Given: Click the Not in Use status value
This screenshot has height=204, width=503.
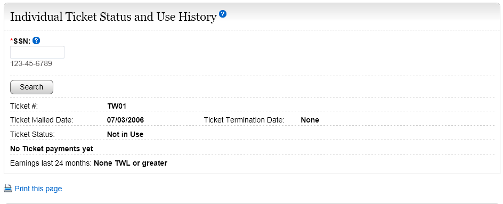Looking at the screenshot, I should pyautogui.click(x=125, y=134).
